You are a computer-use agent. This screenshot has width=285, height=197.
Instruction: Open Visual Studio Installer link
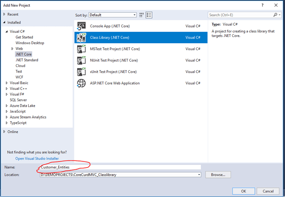[37, 159]
